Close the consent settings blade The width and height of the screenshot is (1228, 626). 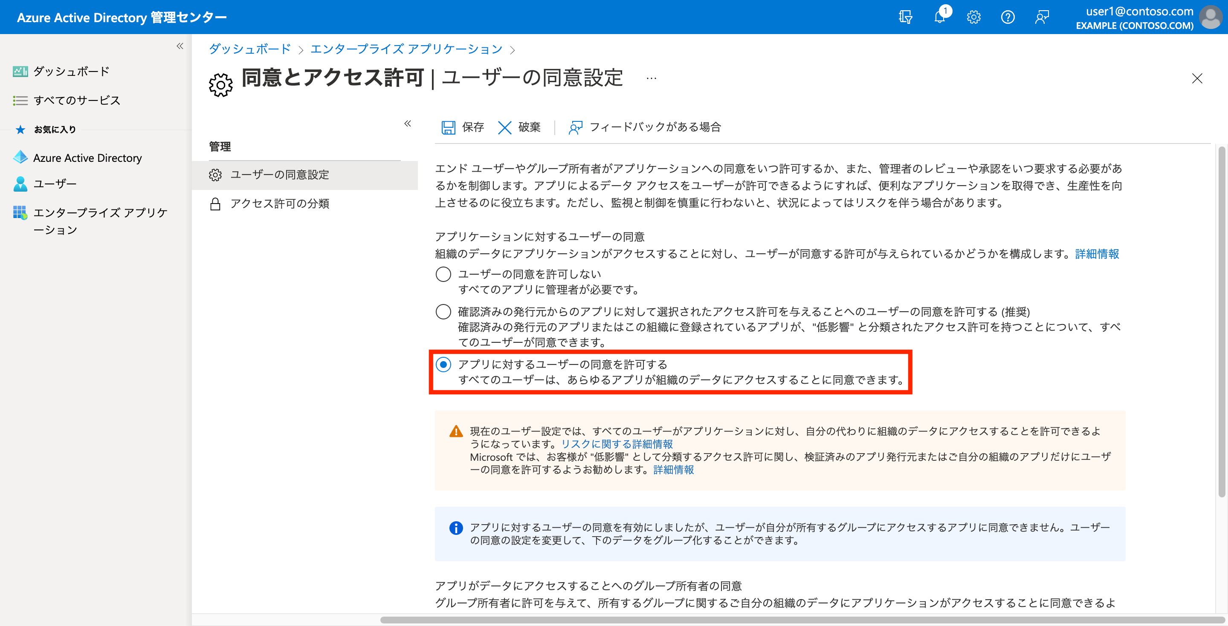[x=1197, y=78]
